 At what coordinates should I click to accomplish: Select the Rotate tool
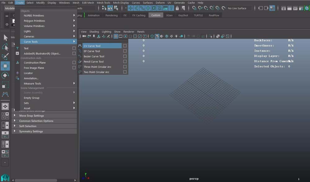coord(5,75)
